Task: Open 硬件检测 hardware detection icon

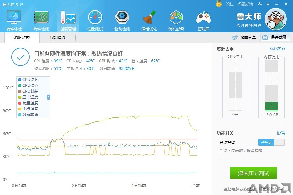Action: [41, 17]
